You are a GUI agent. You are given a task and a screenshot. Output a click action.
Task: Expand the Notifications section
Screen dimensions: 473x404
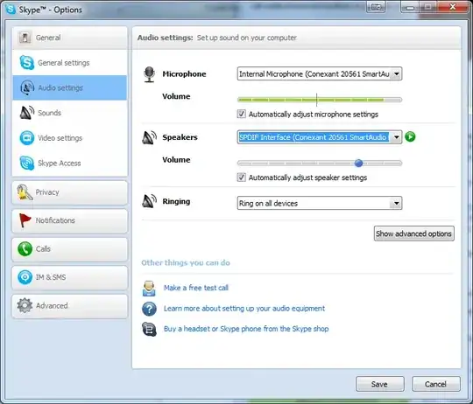(70, 220)
